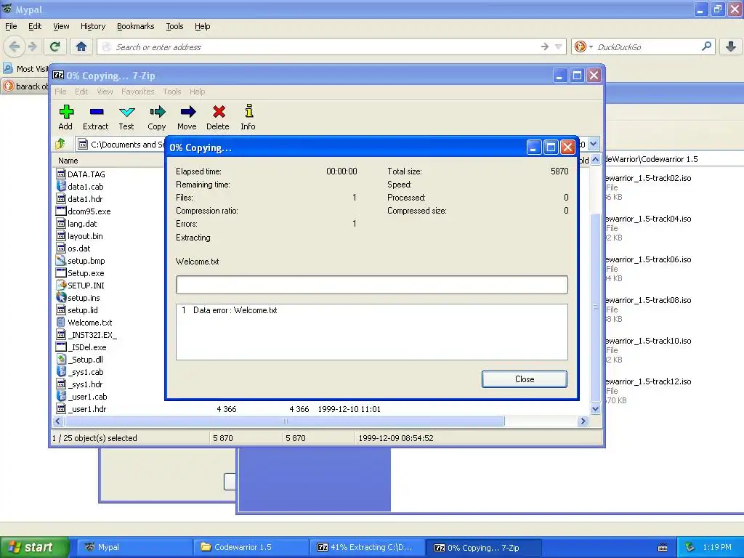Select the Setup.exe file icon
Viewport: 744px width, 558px height.
(x=61, y=273)
